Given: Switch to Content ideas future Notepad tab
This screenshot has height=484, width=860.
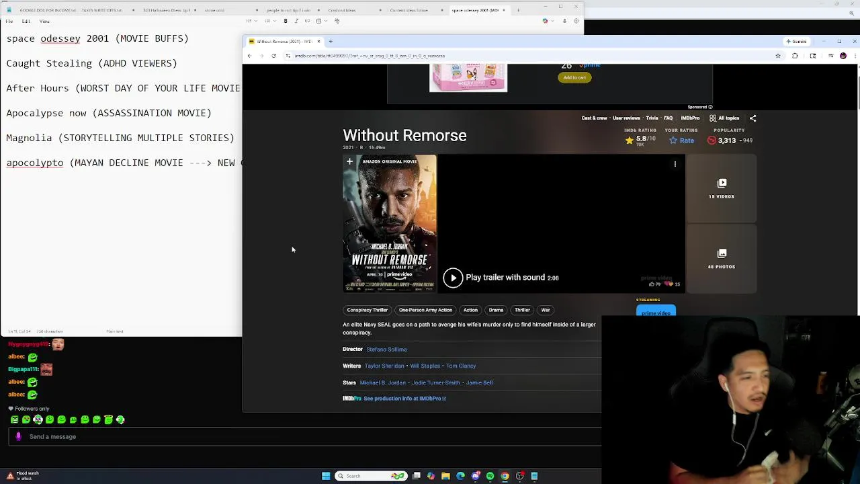Looking at the screenshot, I should coord(408,10).
